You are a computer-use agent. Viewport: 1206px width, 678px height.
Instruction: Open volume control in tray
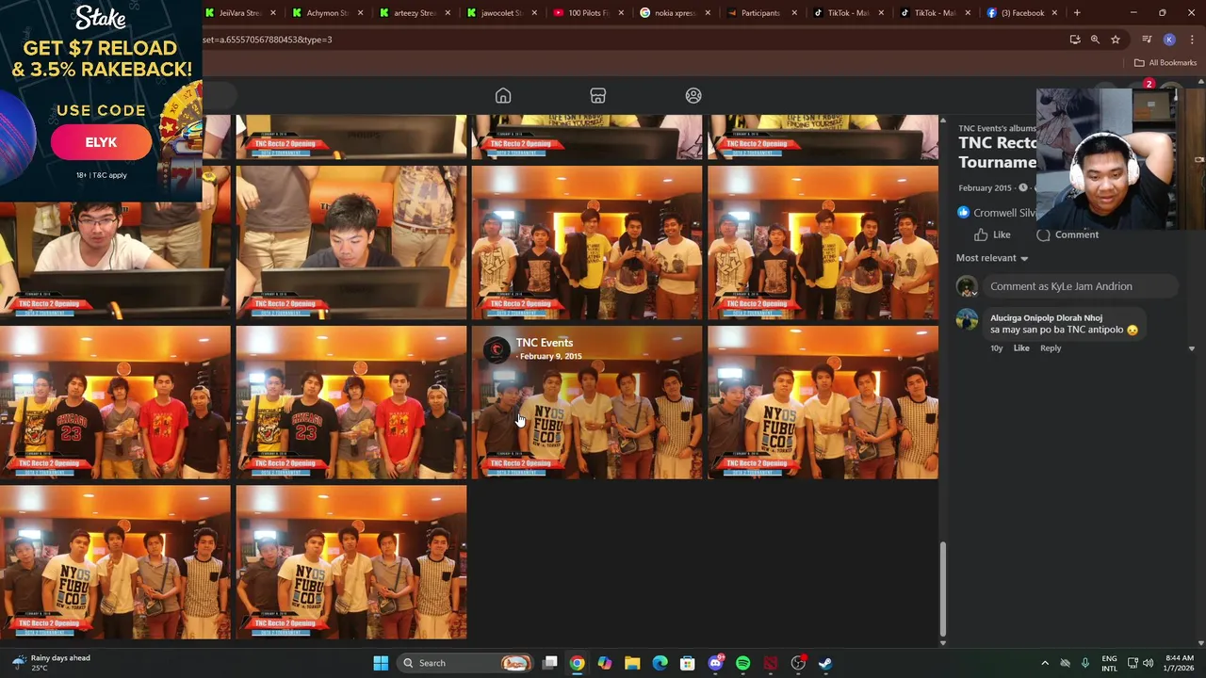point(1150,663)
